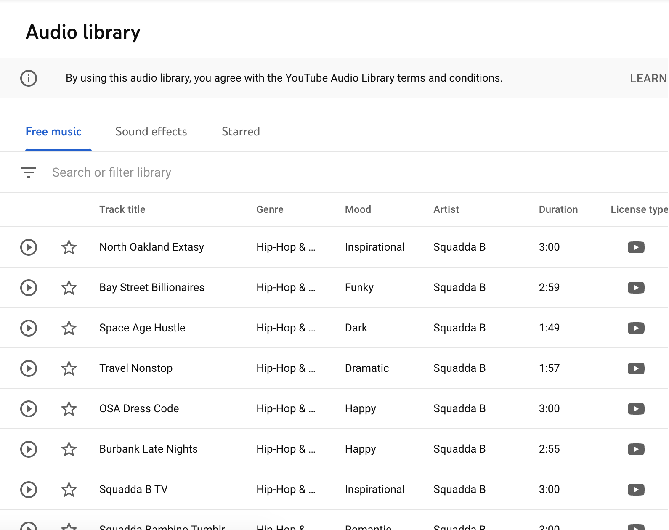The image size is (669, 530).
Task: Switch to the Sound effects tab
Action: pyautogui.click(x=151, y=132)
